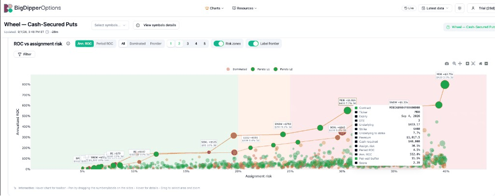Click the 20% x-axis tick label
This screenshot has height=196, width=495.
(x=238, y=172)
